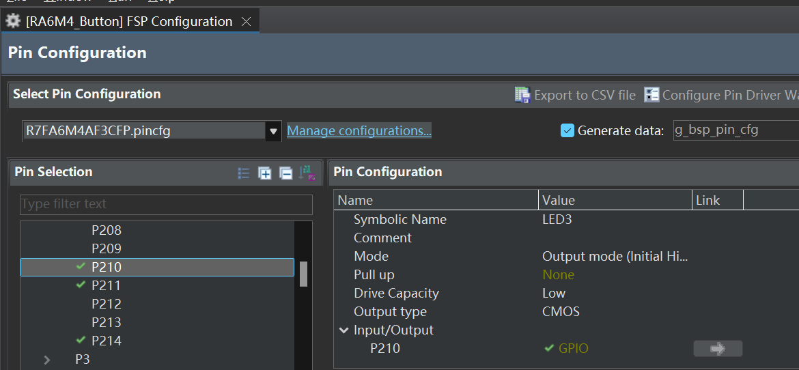The width and height of the screenshot is (799, 370).
Task: Collapse the Input/Output section chevron
Action: click(344, 330)
